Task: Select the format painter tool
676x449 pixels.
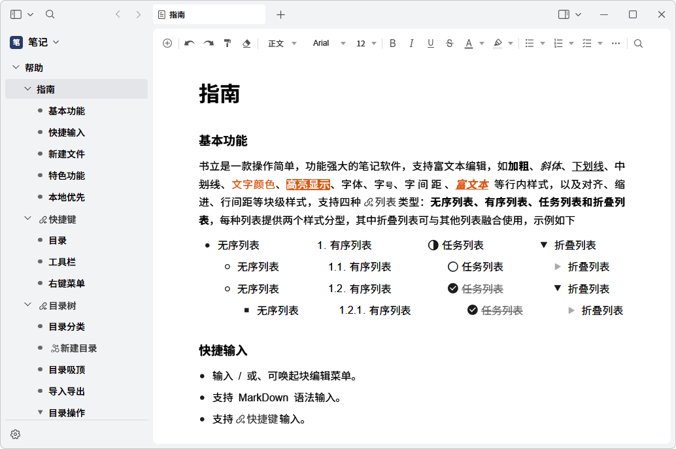Action: pyautogui.click(x=228, y=43)
